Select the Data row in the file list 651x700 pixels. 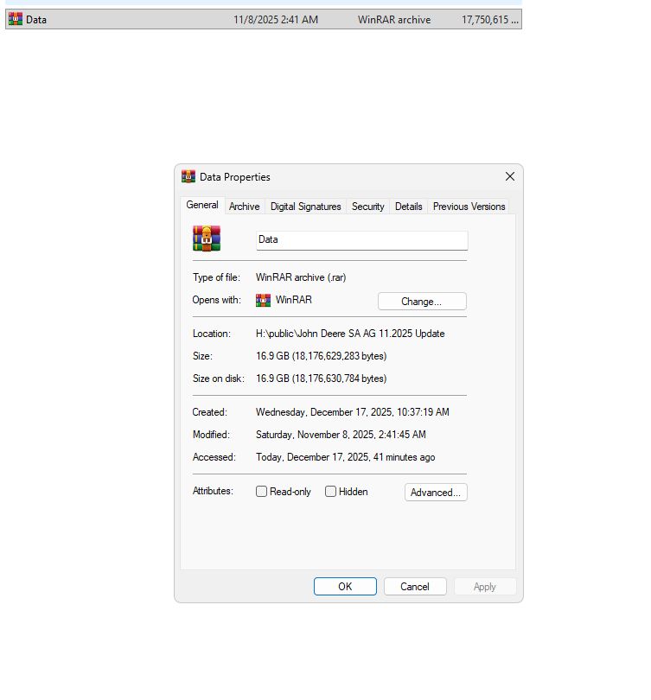pos(264,19)
